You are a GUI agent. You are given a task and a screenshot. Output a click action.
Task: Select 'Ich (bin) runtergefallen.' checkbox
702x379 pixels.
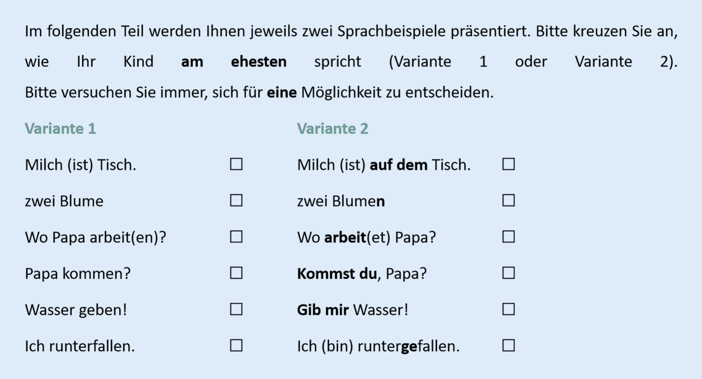click(509, 345)
